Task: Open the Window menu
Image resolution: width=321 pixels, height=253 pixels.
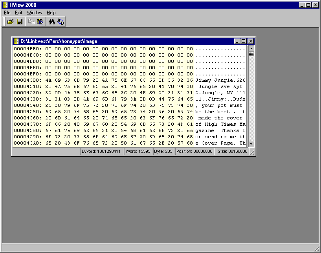Action: pos(34,13)
